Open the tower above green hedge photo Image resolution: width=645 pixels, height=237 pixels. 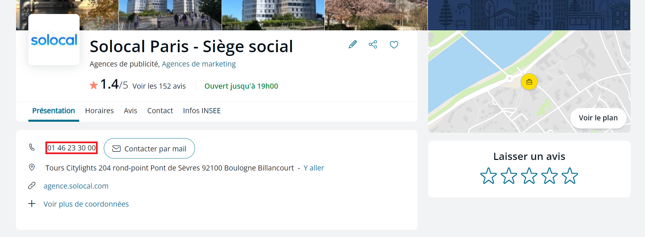coord(273,15)
